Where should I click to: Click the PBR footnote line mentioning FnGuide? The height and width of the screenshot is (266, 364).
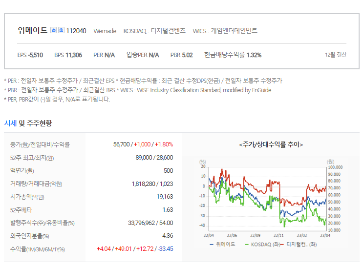point(137,90)
